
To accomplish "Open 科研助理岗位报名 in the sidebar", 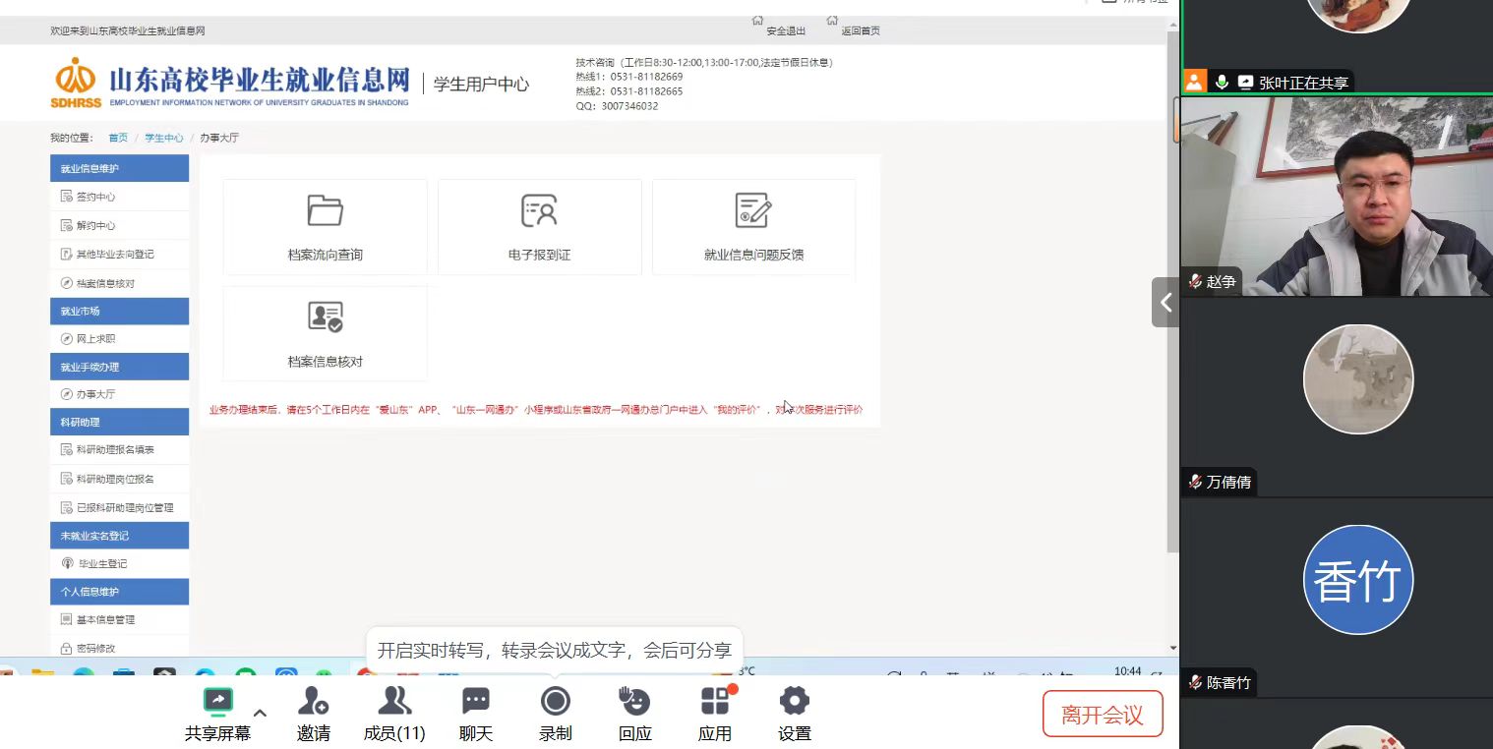I will pyautogui.click(x=119, y=479).
